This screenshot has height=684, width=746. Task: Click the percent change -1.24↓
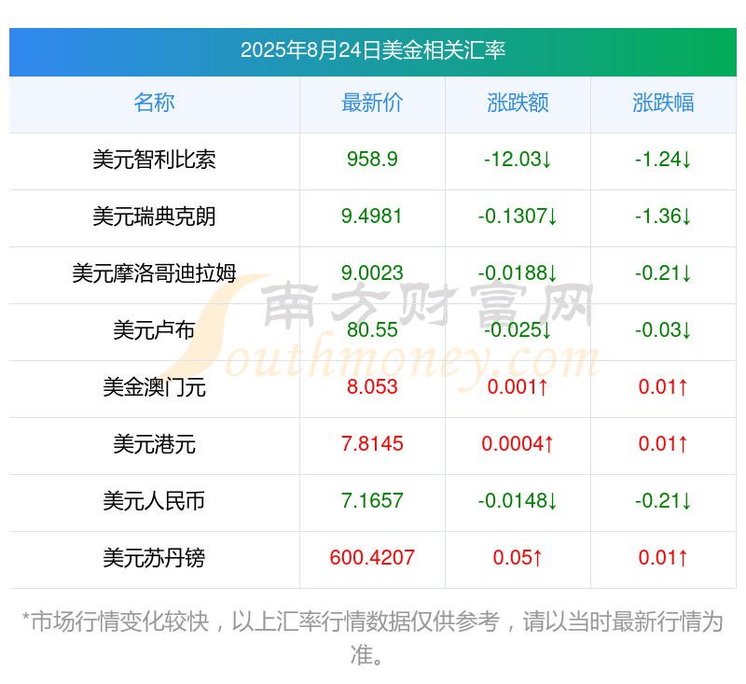[x=663, y=160]
